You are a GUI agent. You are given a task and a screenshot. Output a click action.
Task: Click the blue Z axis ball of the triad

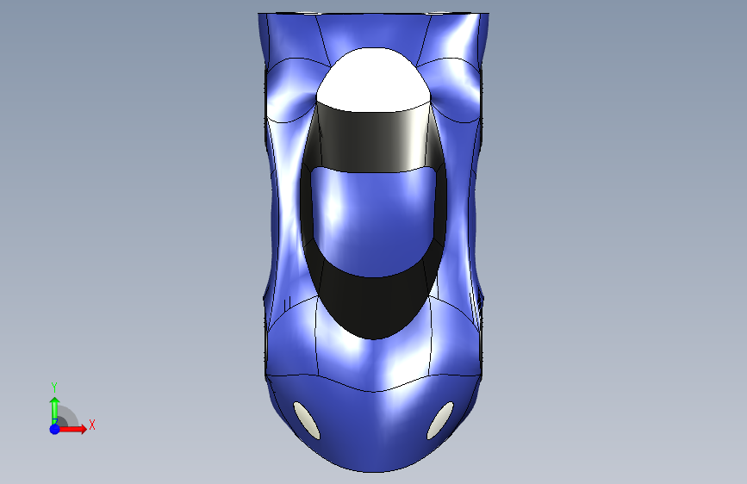55,429
